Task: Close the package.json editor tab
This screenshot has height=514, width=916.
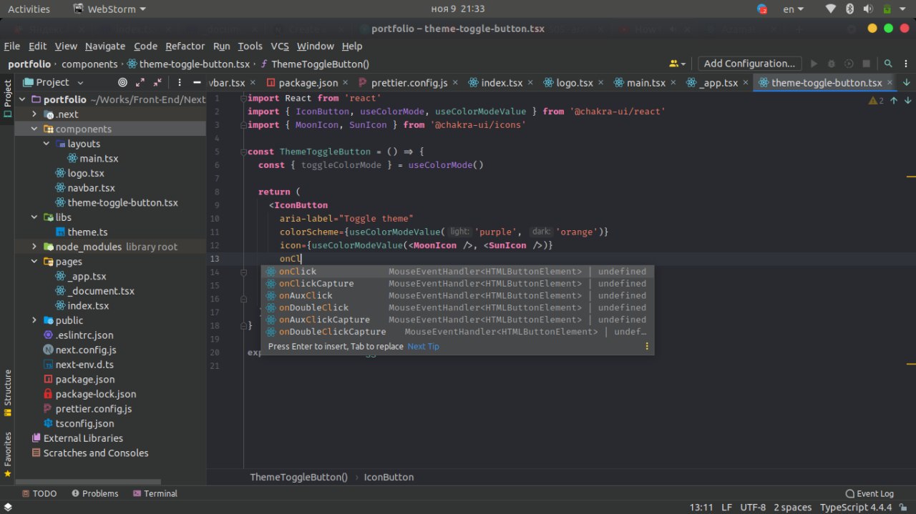Action: coord(346,83)
